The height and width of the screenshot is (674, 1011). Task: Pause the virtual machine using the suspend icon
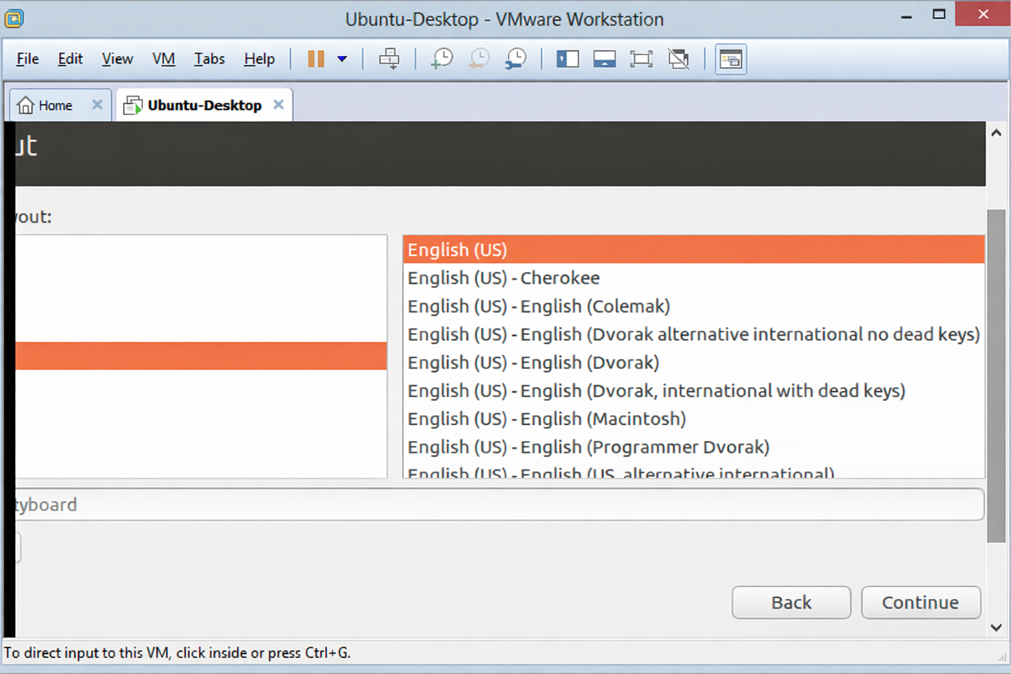point(316,59)
